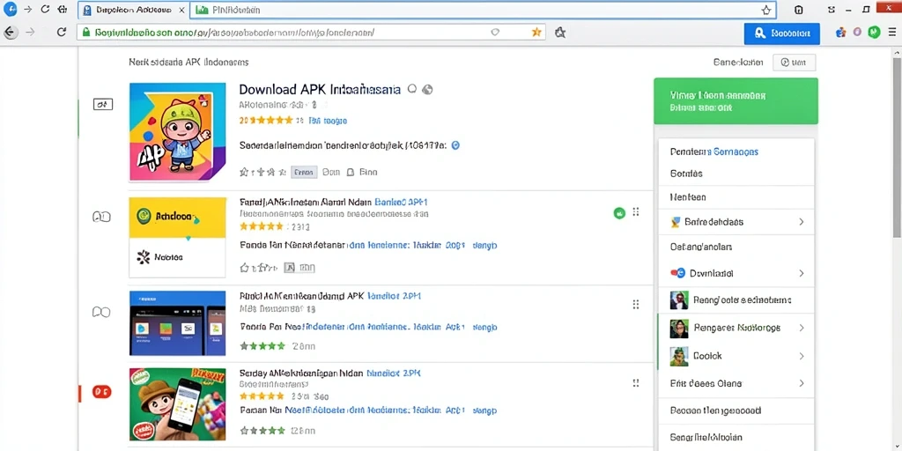902x451 pixels.
Task: Click the globe icon beside Download APK title
Action: tap(427, 89)
